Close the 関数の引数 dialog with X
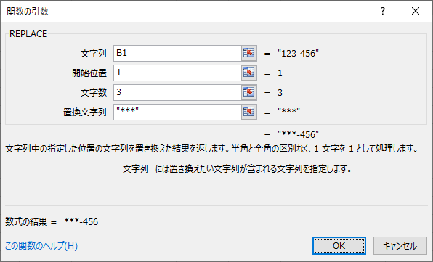This screenshot has height=262, width=433. tap(416, 12)
